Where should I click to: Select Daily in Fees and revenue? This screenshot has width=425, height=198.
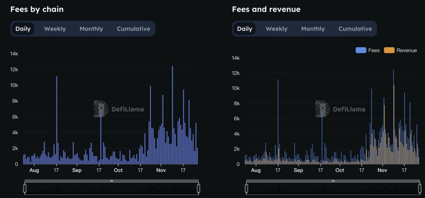click(244, 29)
